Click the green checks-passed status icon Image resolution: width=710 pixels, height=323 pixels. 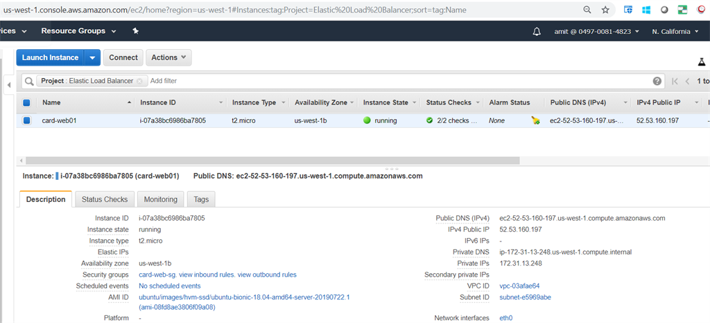point(429,120)
